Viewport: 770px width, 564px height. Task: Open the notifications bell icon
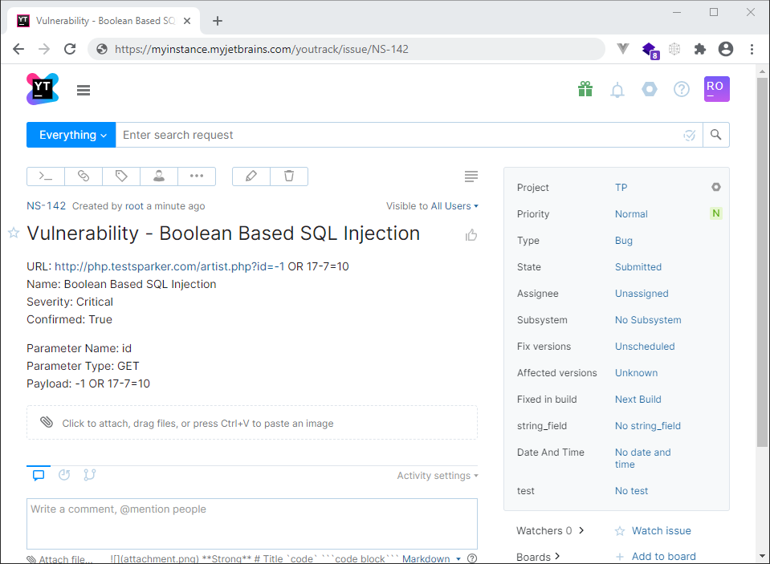point(617,89)
